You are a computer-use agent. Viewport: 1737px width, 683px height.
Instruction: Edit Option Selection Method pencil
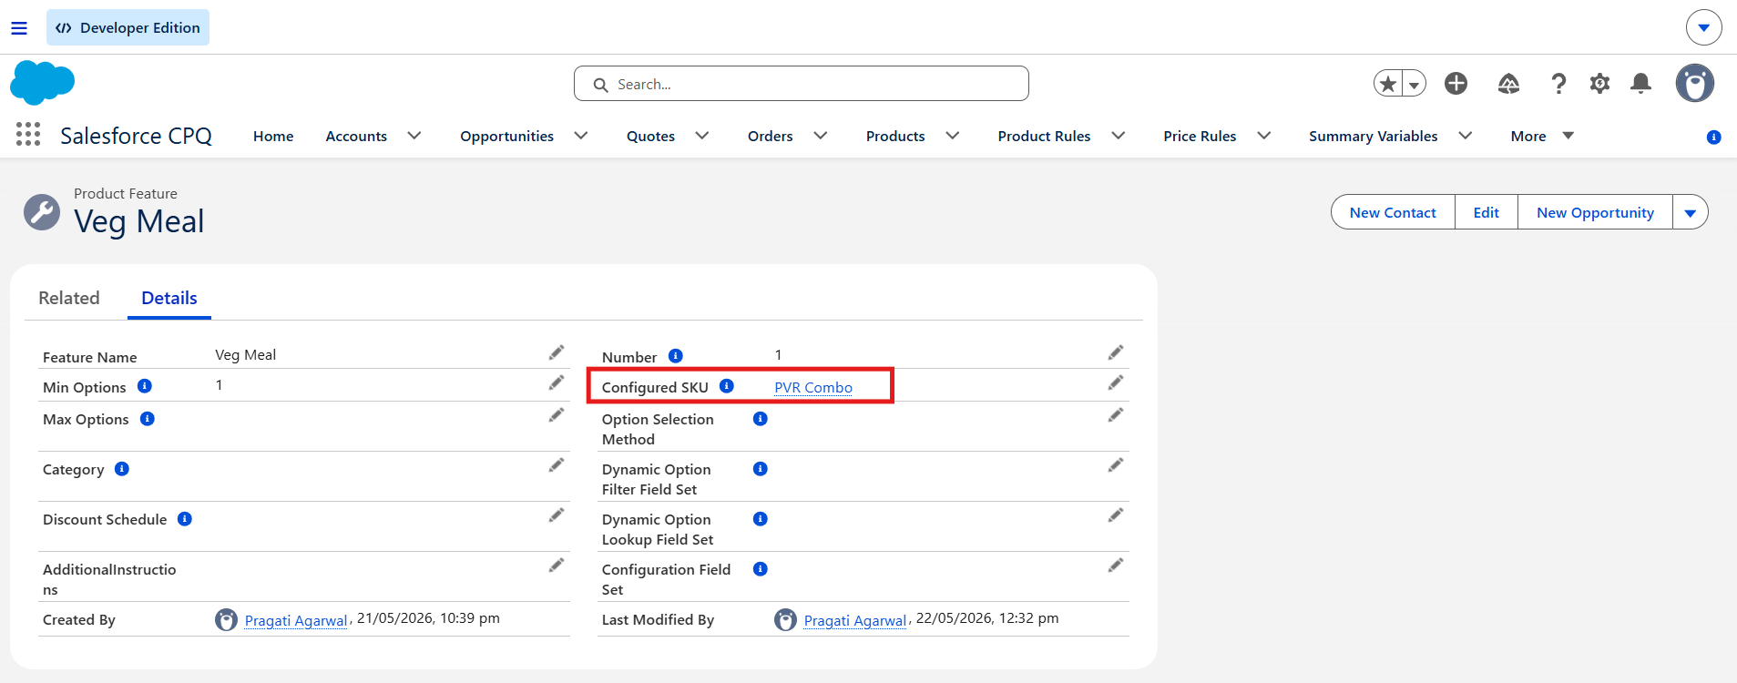1116,415
